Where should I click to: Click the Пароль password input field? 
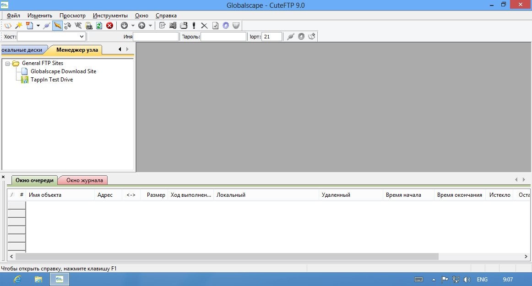[x=223, y=36]
